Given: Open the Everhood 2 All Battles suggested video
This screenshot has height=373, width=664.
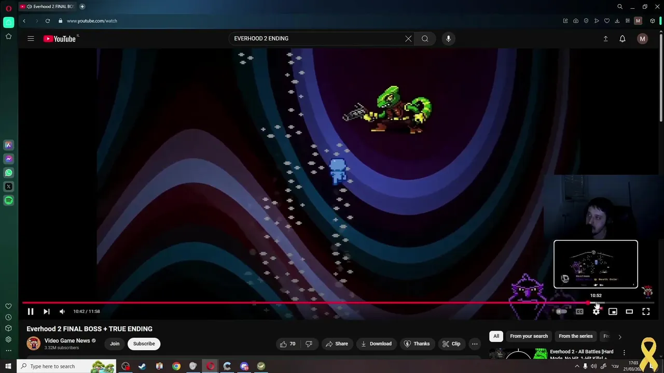Looking at the screenshot, I should 582,354.
